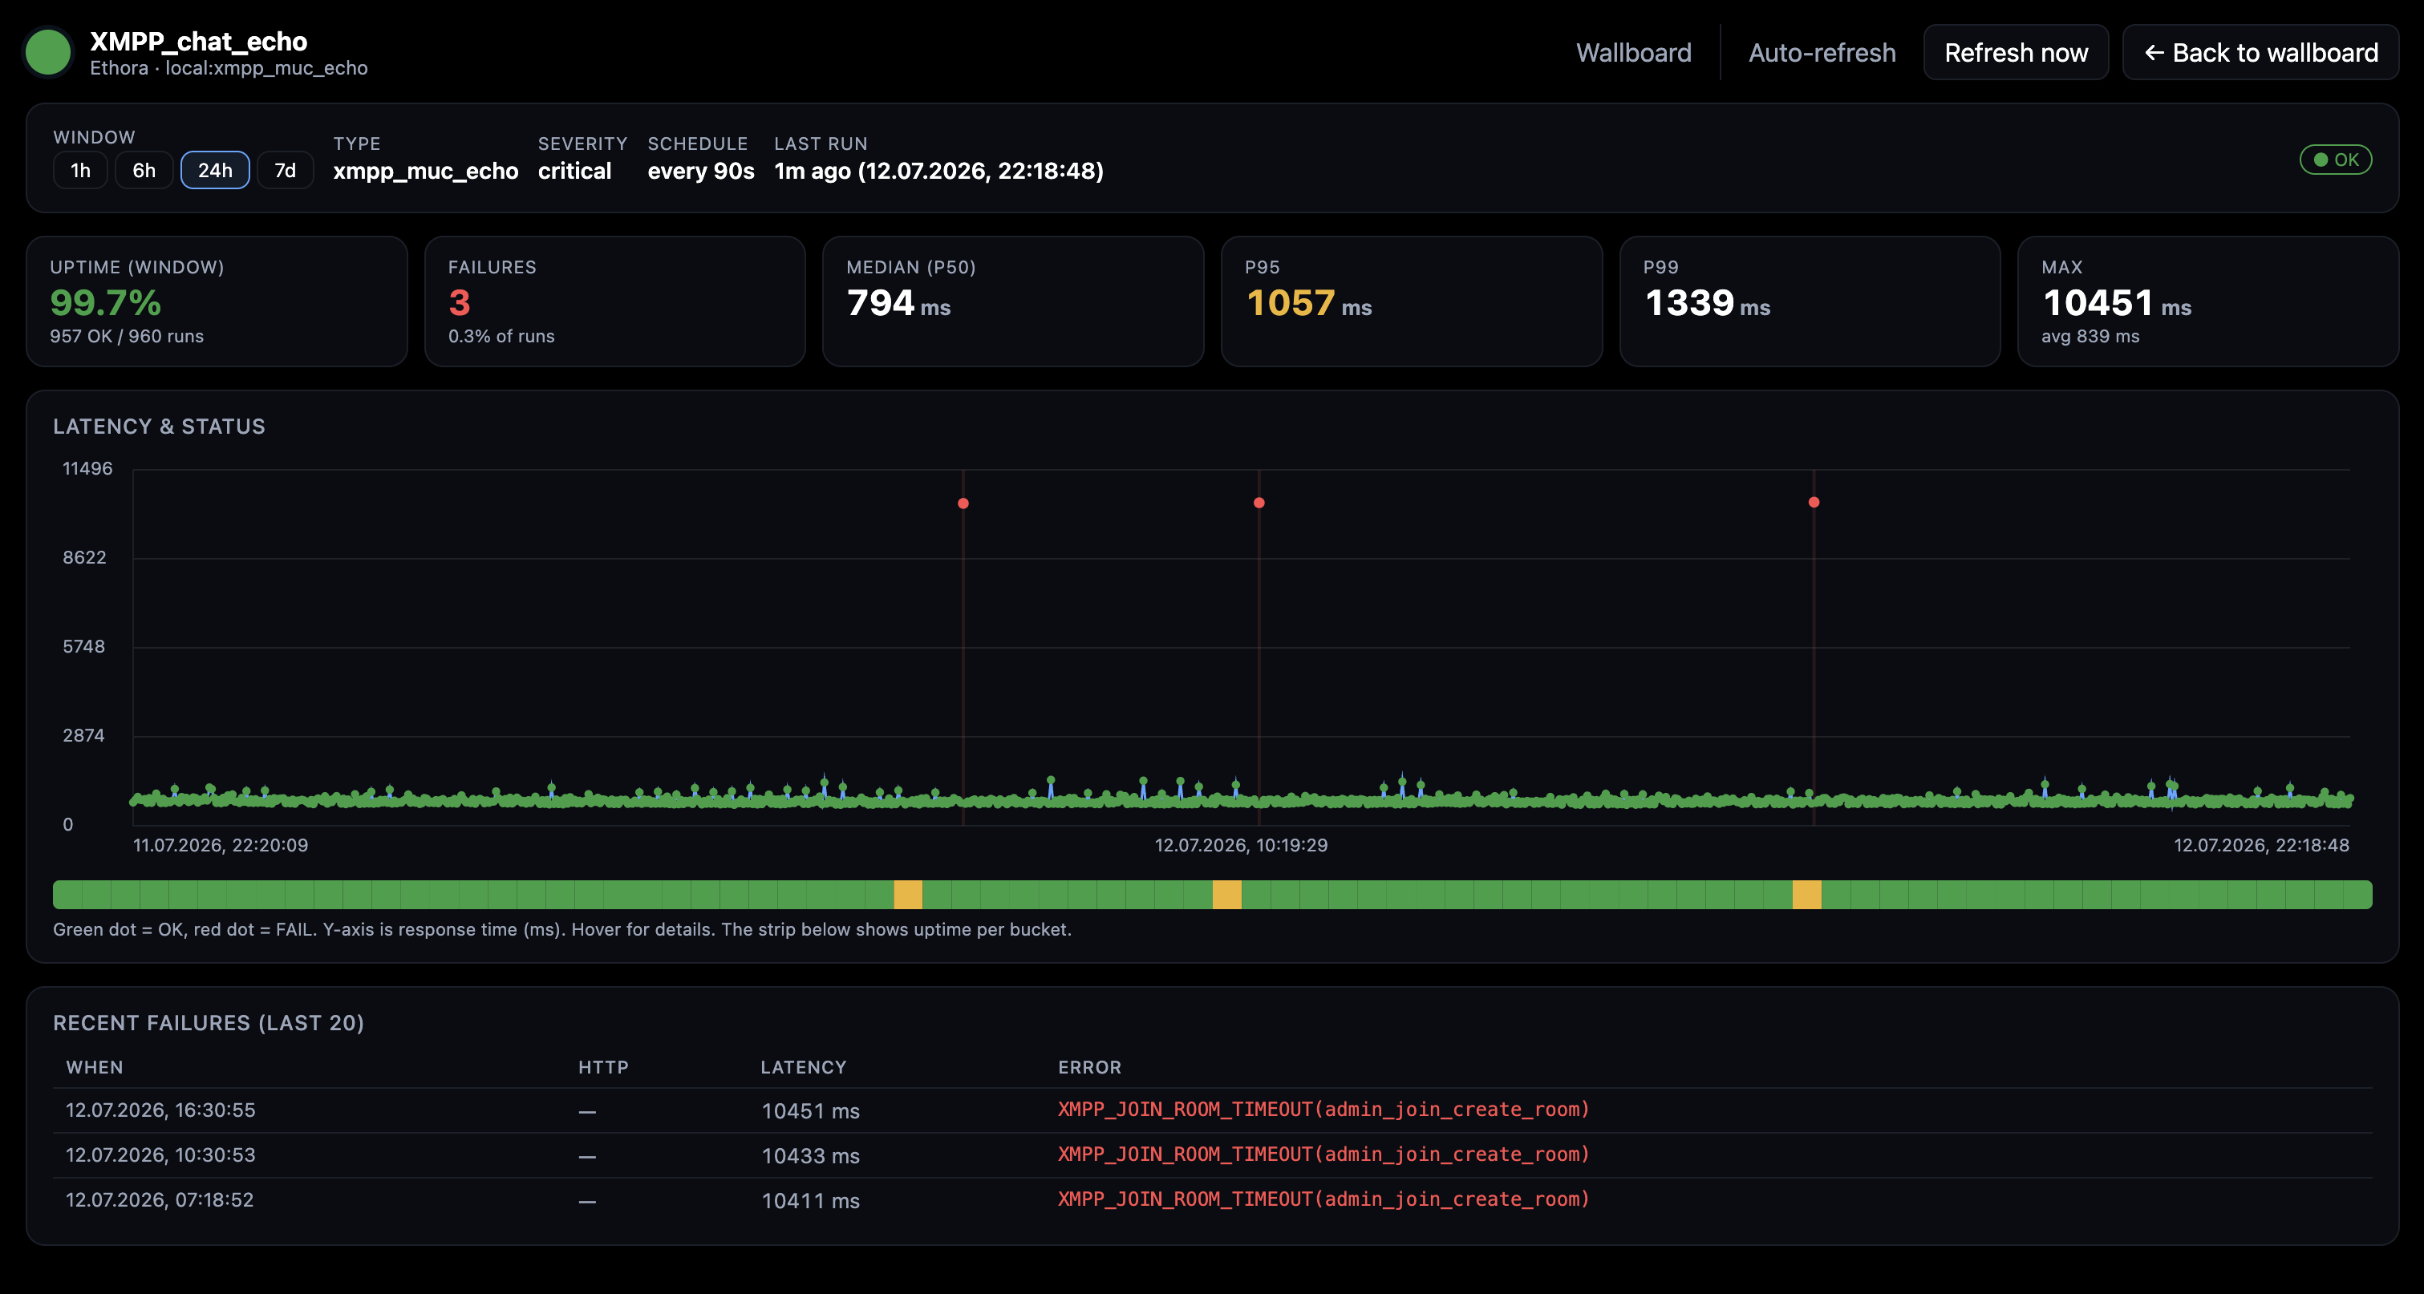Viewport: 2424px width, 1294px height.
Task: Click the last run timestamp 1m ago
Action: [938, 171]
